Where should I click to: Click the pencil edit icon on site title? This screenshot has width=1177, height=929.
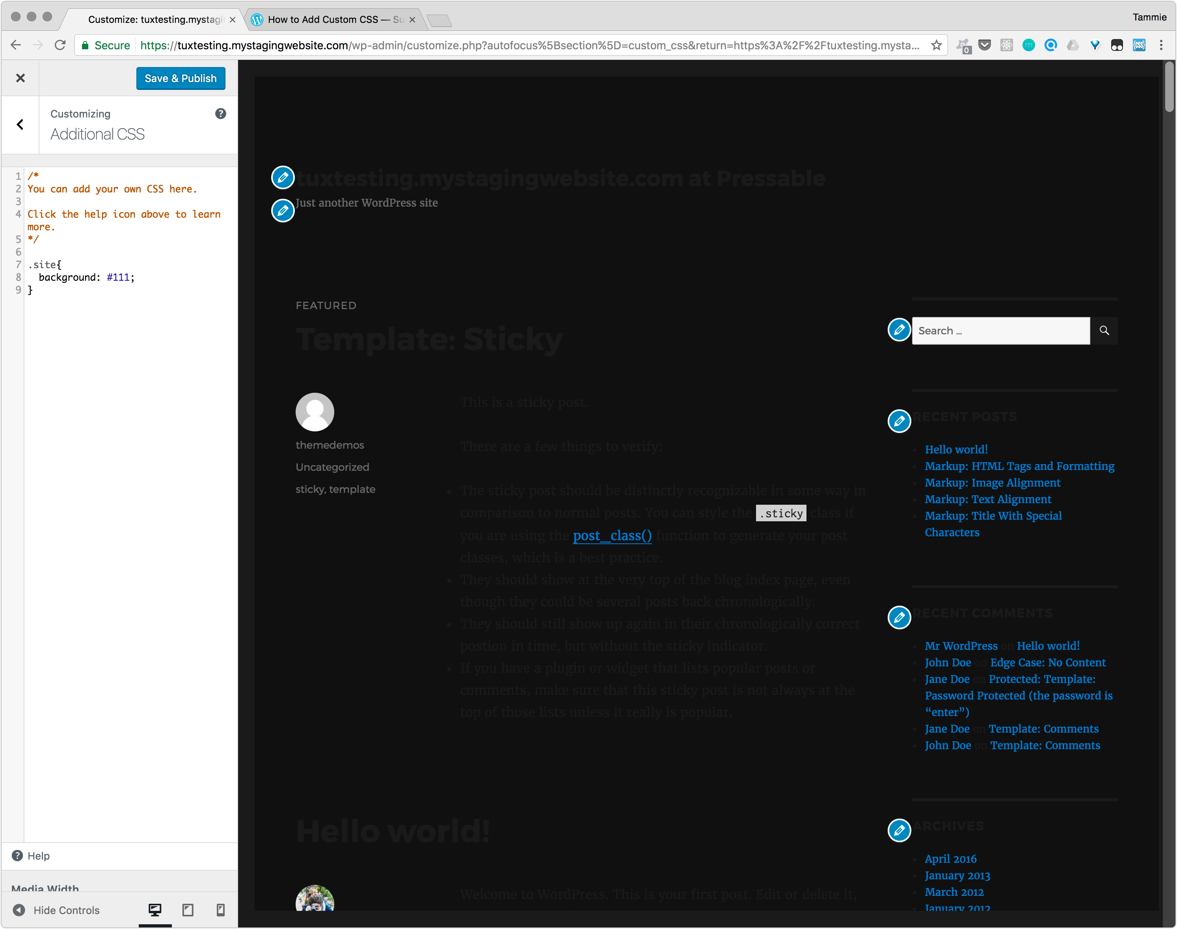[282, 177]
